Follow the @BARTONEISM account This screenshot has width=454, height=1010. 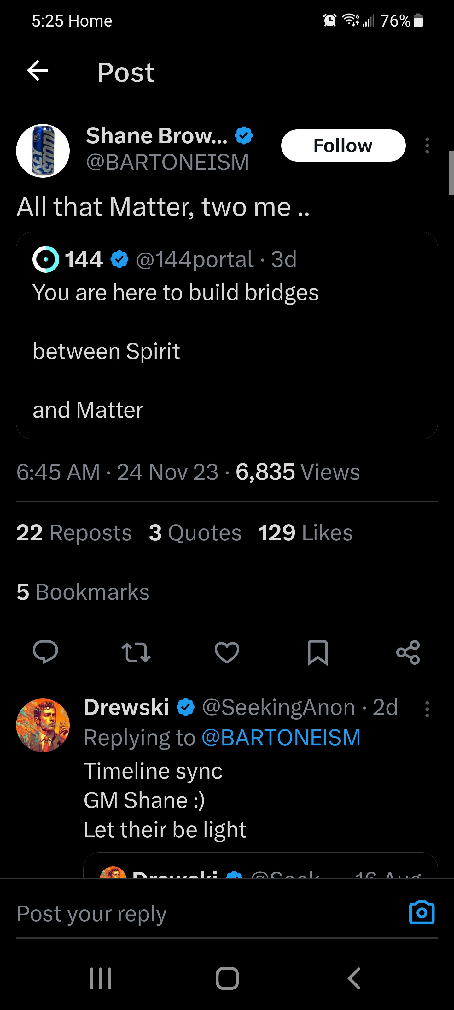[x=343, y=146]
